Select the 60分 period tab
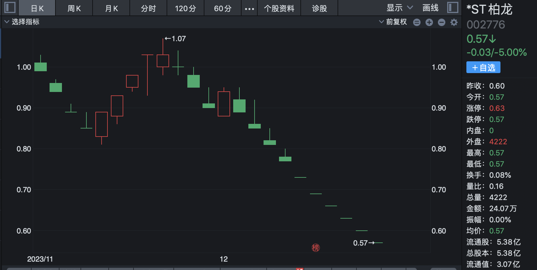537x270 pixels. (x=223, y=8)
